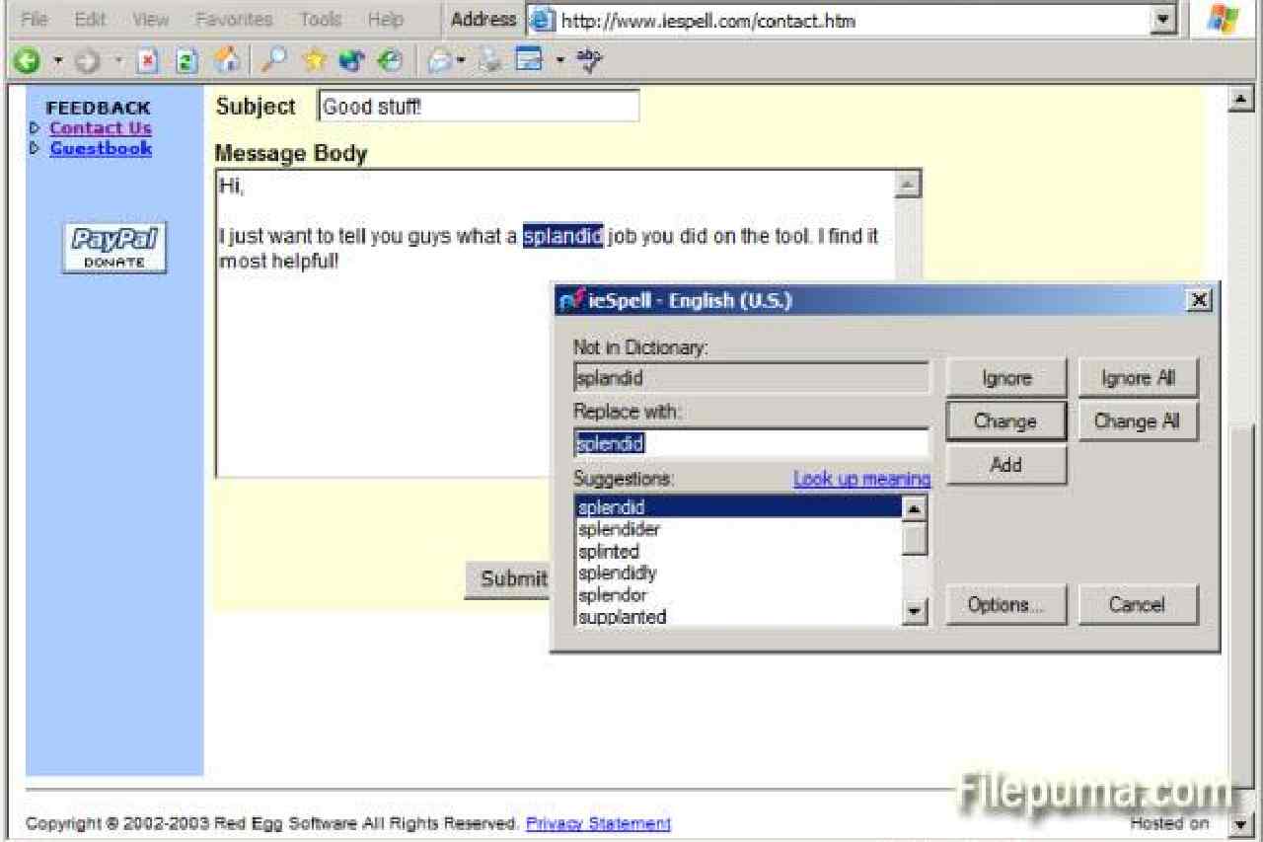Open the Forward button history dropdown
1263x842 pixels.
117,61
